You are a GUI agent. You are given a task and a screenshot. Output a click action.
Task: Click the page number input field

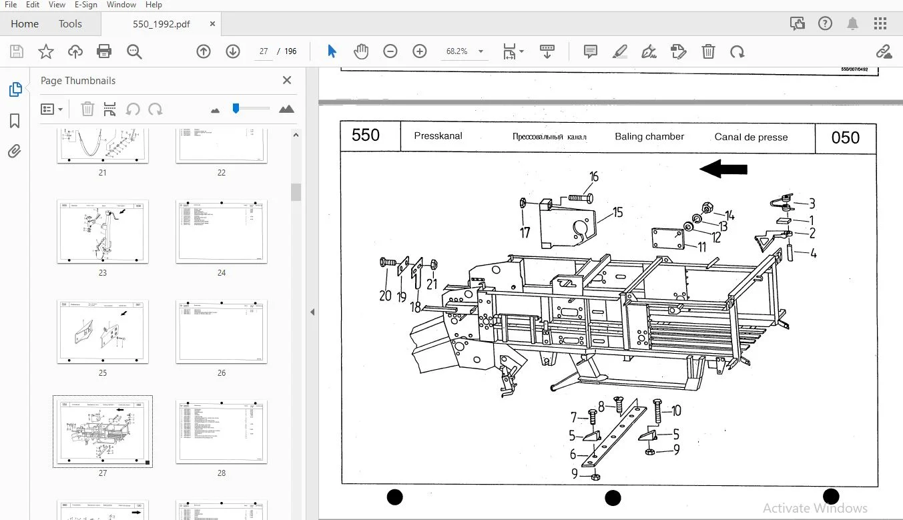264,51
